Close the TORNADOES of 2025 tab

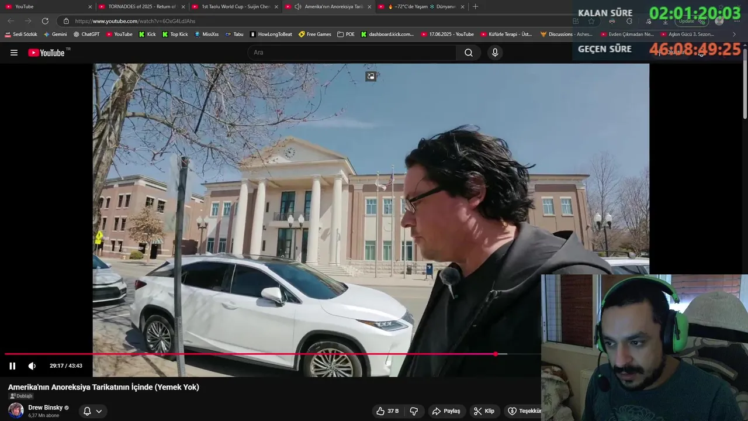coord(183,6)
